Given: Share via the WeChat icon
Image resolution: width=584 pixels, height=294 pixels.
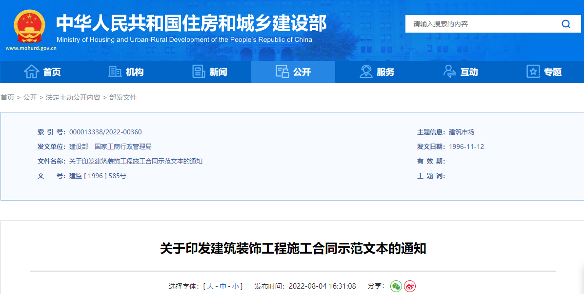Looking at the screenshot, I should point(396,286).
